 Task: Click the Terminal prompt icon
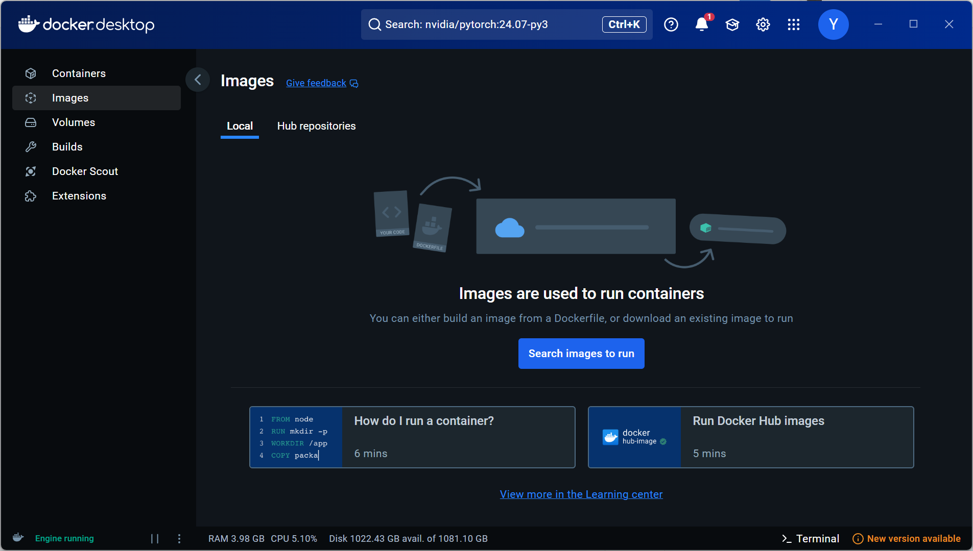pos(786,539)
